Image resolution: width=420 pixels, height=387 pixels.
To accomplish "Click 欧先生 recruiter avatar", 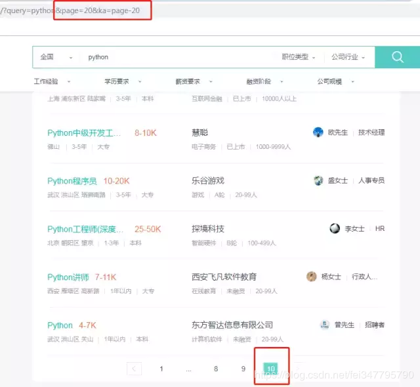I will [318, 132].
